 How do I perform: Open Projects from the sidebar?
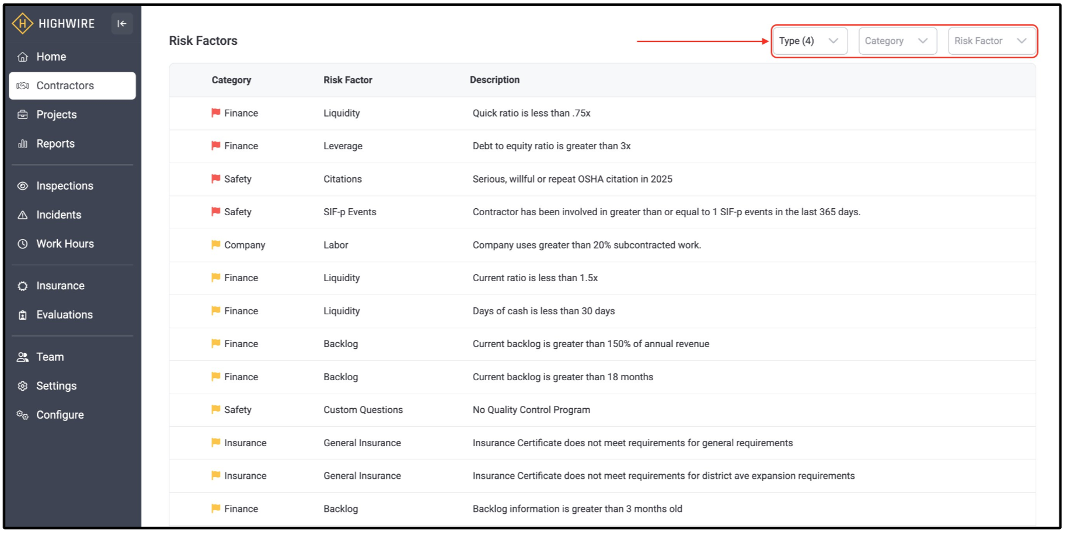(x=72, y=115)
